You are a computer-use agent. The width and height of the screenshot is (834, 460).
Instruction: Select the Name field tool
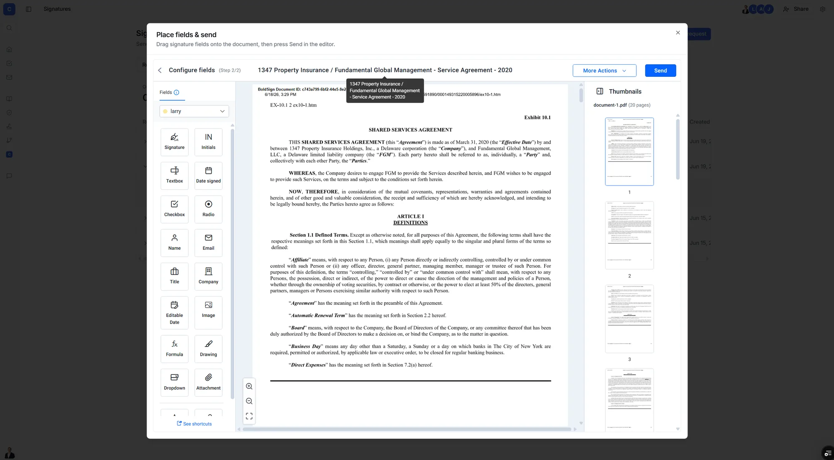[174, 243]
